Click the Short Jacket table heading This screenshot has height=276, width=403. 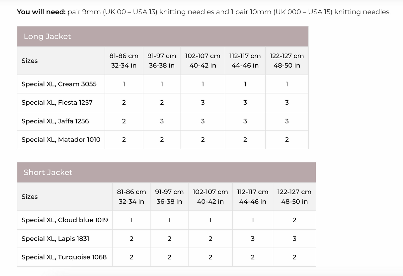[x=48, y=172]
